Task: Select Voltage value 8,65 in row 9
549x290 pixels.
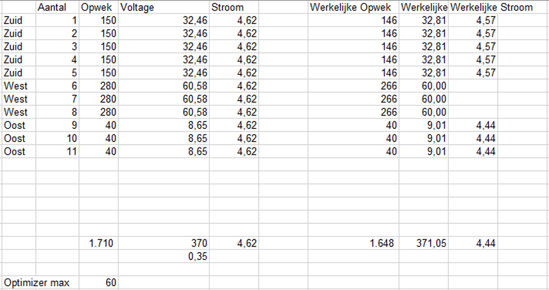Action: coord(164,125)
